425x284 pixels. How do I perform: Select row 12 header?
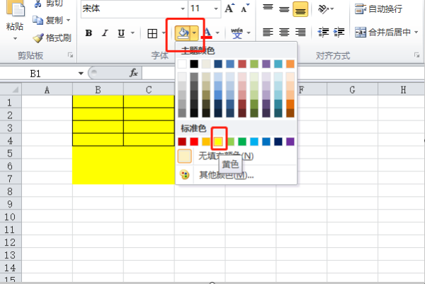pos(11,242)
